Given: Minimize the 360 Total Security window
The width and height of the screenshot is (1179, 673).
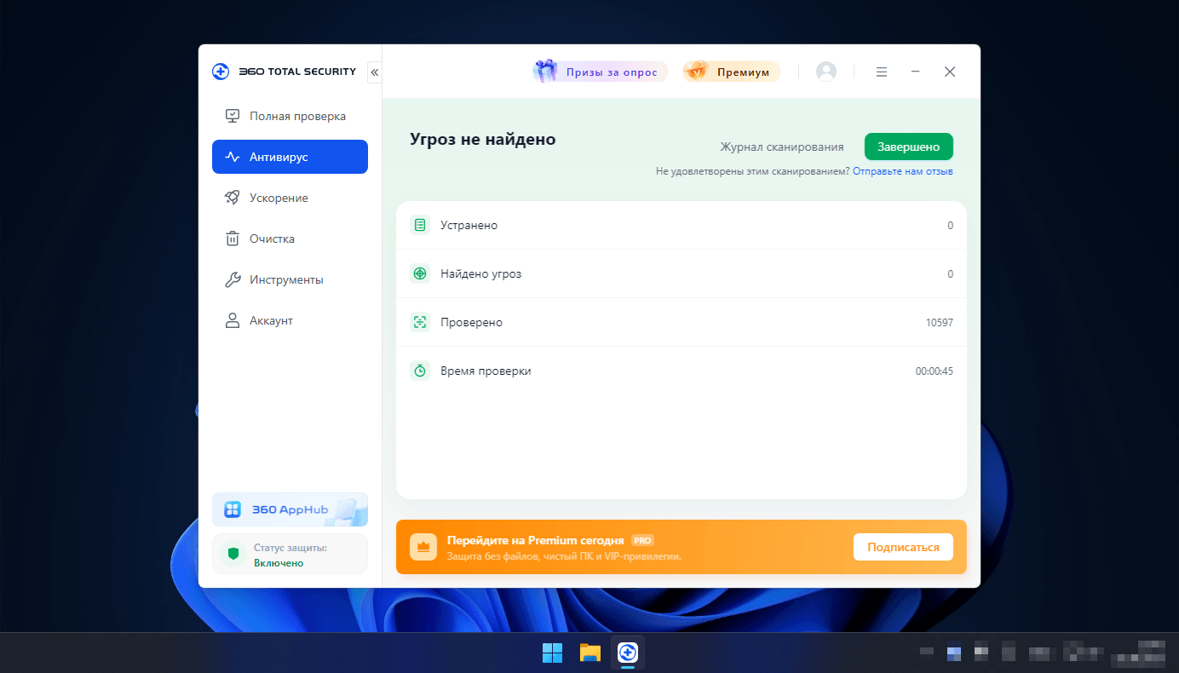Looking at the screenshot, I should click(916, 72).
